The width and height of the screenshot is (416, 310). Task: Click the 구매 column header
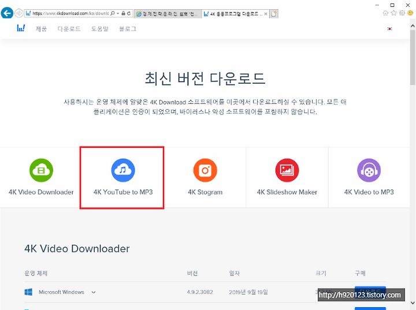pyautogui.click(x=360, y=273)
